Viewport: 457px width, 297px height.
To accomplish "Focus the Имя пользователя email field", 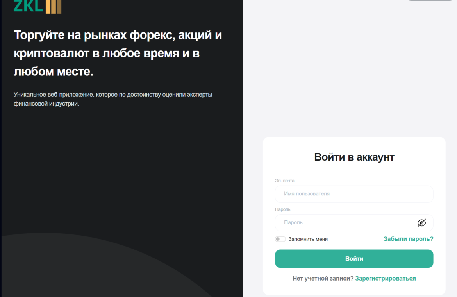I will coord(354,194).
